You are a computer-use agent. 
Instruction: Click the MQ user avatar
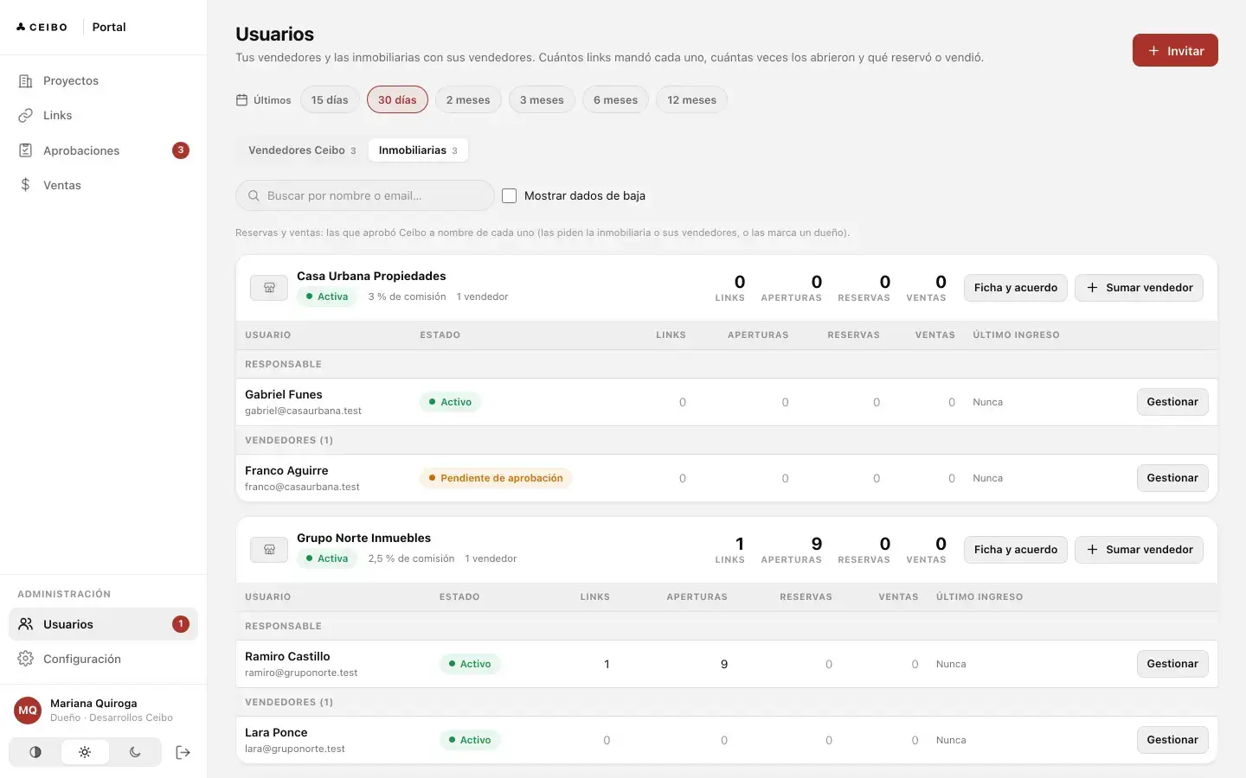28,710
